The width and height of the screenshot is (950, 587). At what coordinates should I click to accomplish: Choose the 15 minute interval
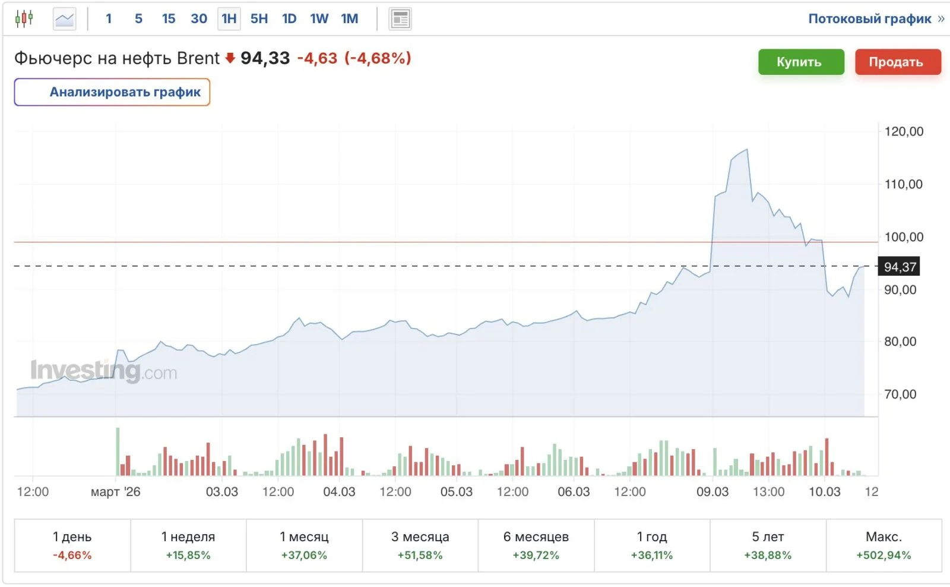169,19
